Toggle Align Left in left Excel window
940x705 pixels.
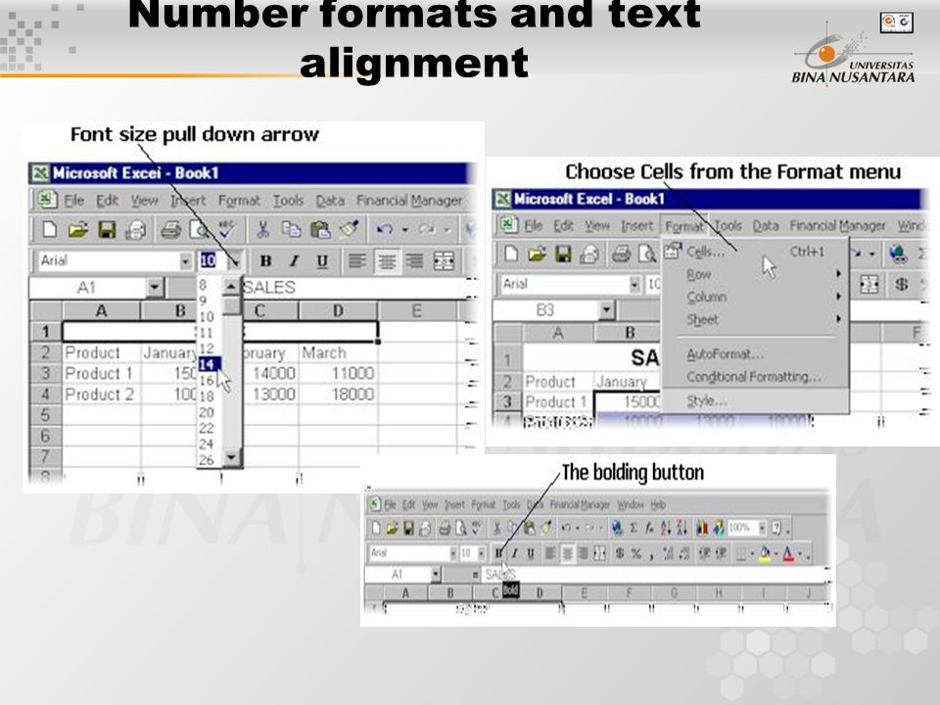357,260
